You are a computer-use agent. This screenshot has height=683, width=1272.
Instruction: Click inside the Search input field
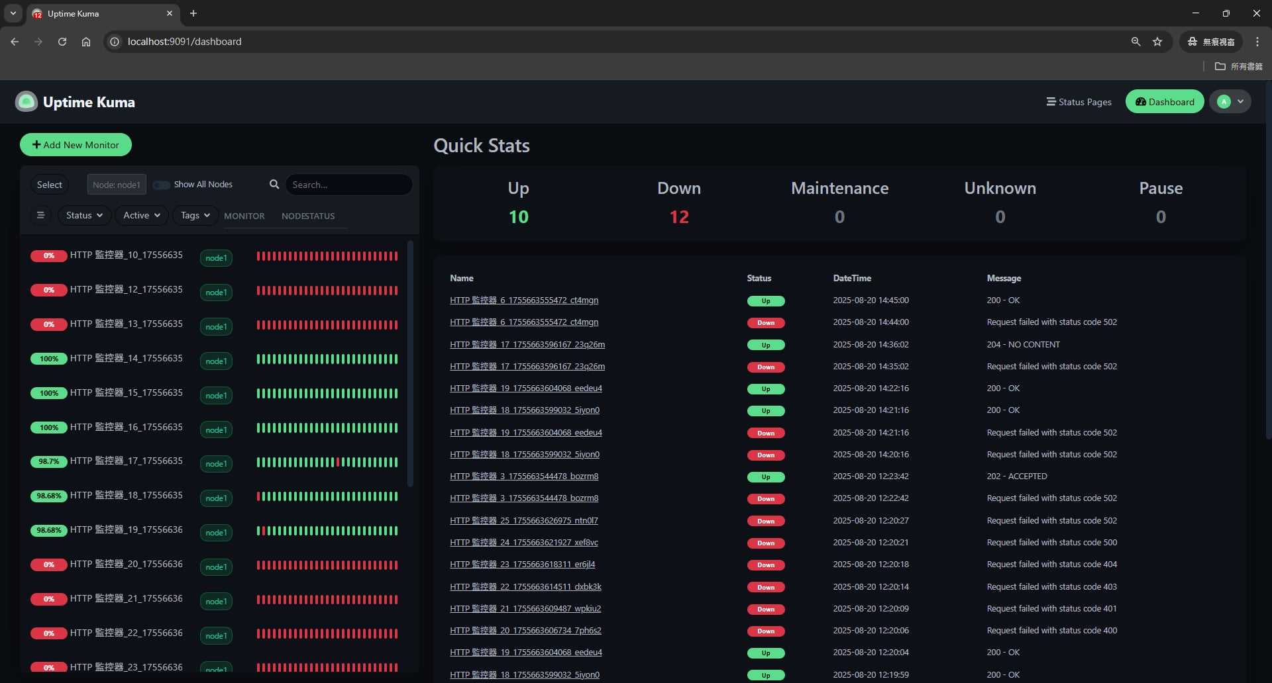(349, 184)
